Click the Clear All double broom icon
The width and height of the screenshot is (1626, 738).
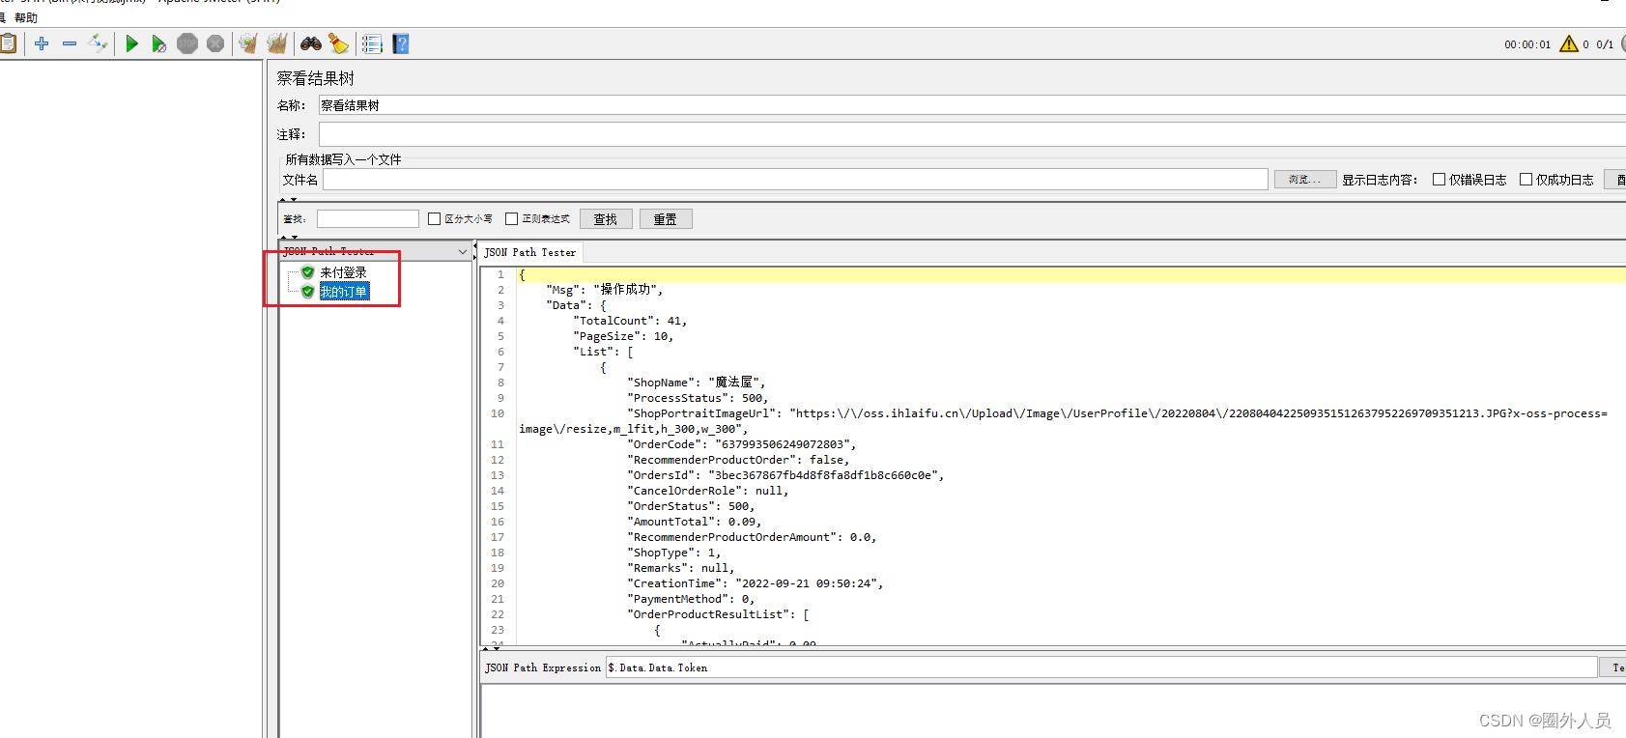click(x=277, y=43)
